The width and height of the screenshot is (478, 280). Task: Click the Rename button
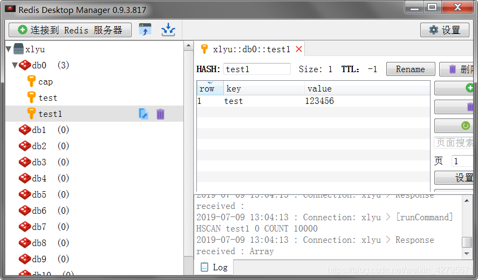click(411, 69)
